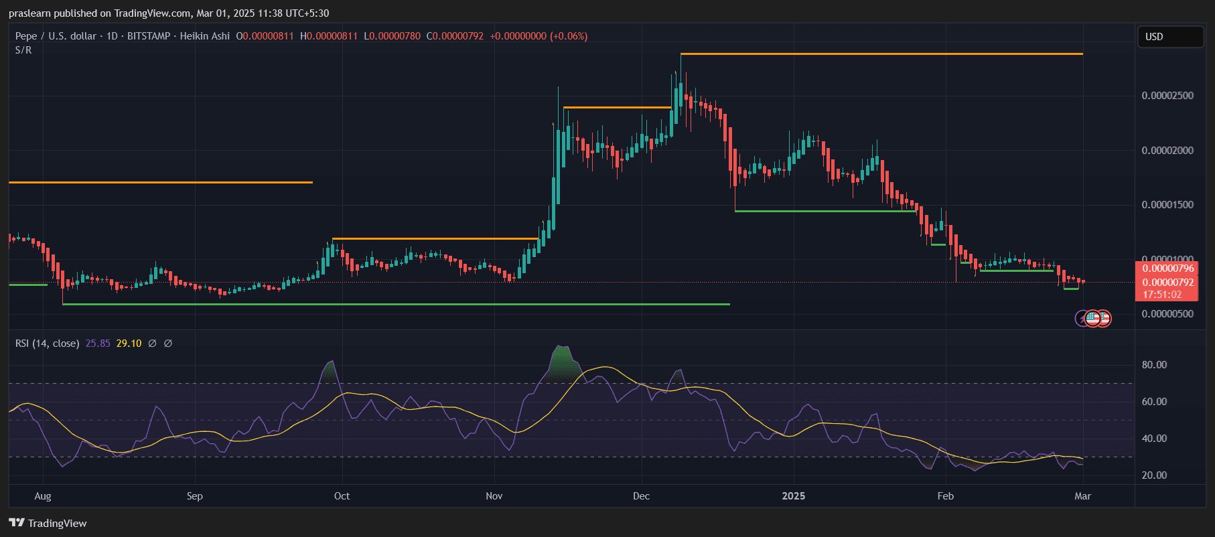Click the Pepe / U.S. dollar symbol title

pyautogui.click(x=56, y=36)
